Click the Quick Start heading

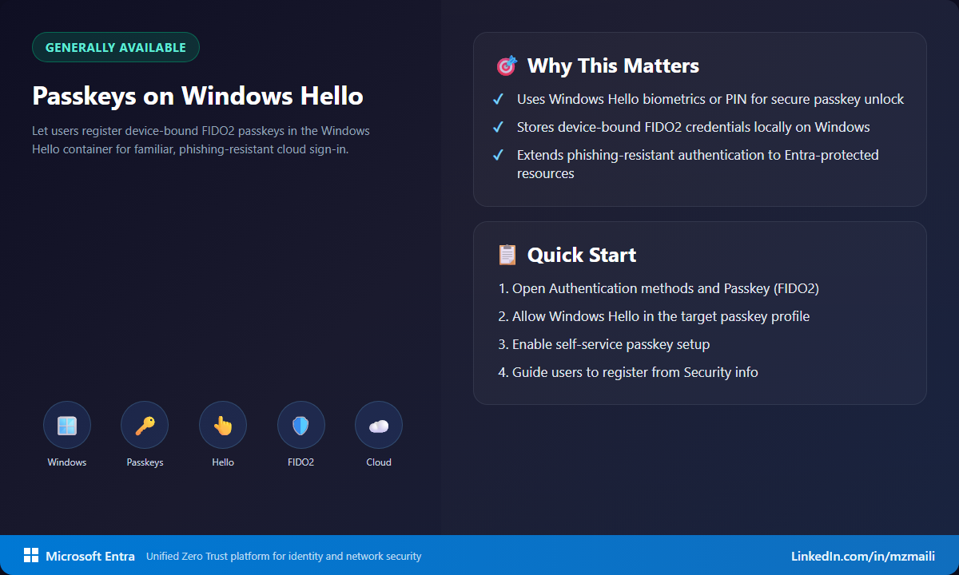tap(582, 255)
